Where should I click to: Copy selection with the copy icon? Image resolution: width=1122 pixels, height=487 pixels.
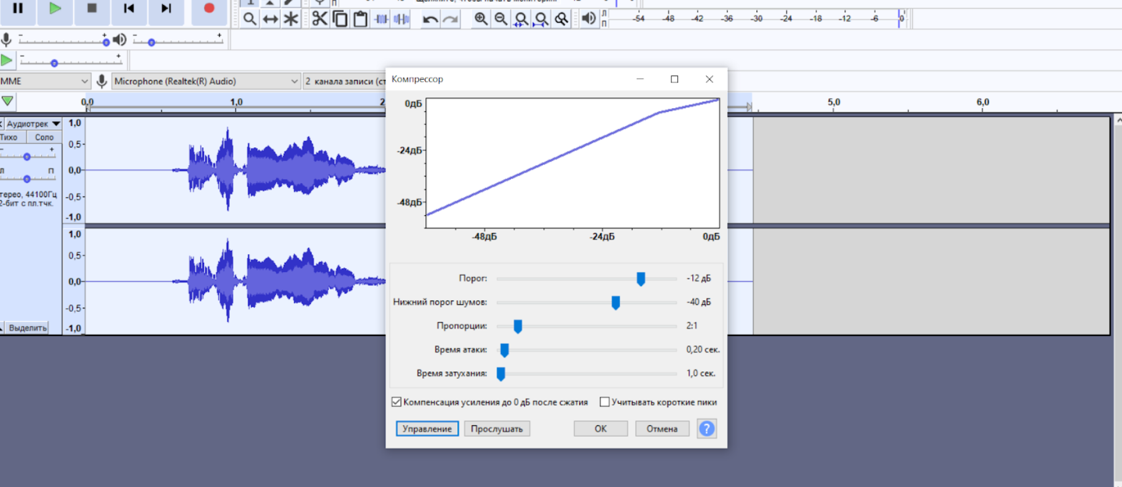pyautogui.click(x=340, y=19)
